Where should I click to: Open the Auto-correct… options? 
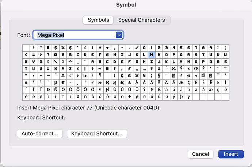[40, 133]
